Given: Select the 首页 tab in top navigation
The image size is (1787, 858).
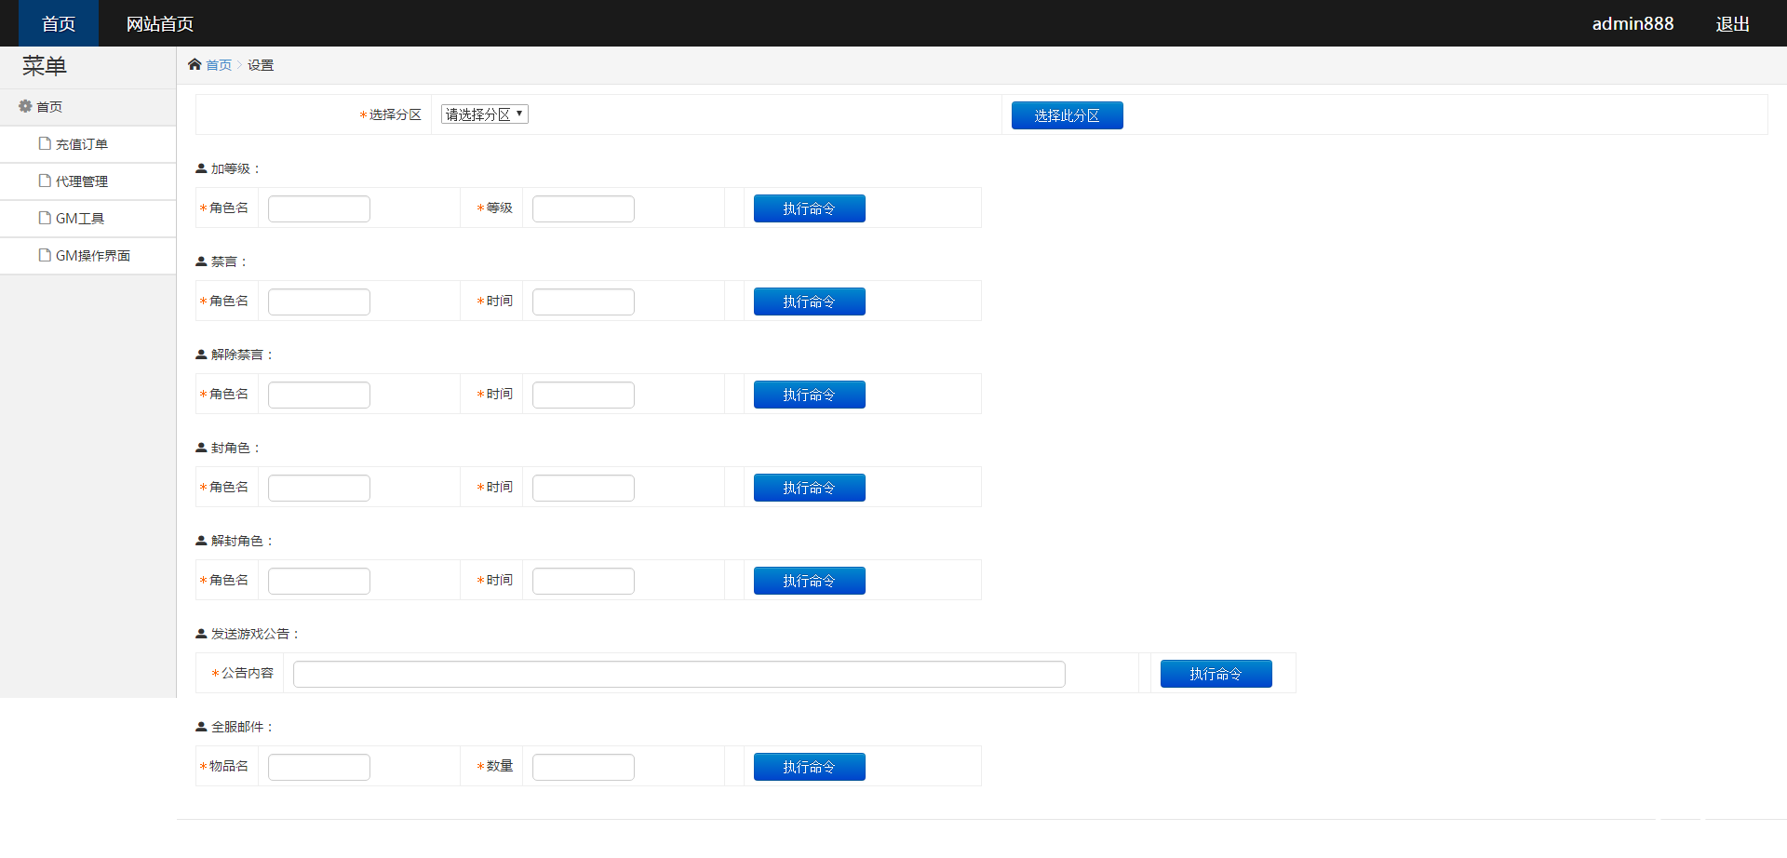Looking at the screenshot, I should click(58, 23).
